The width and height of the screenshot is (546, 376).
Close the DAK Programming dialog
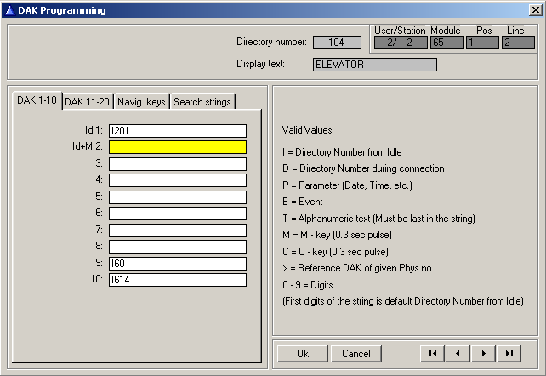533,10
